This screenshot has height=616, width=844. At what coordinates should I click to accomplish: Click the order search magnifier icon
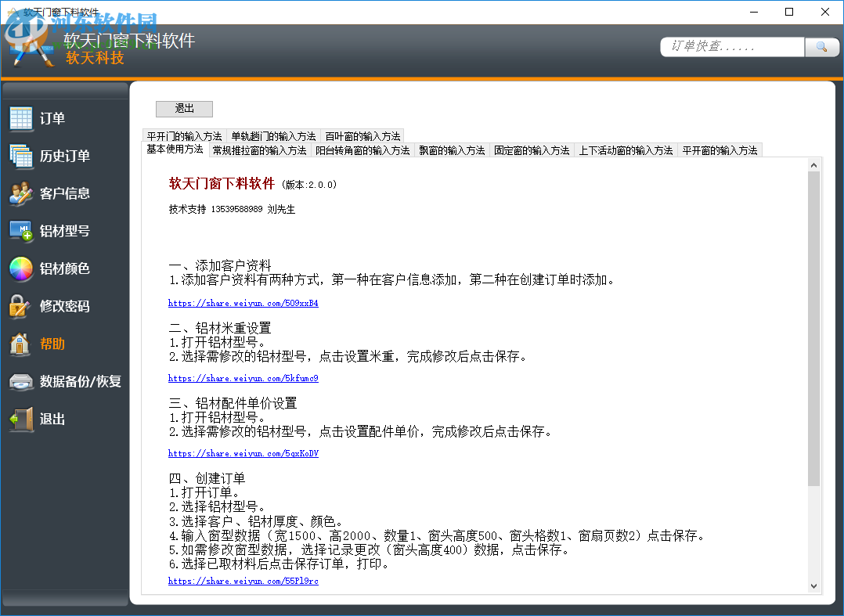(822, 47)
